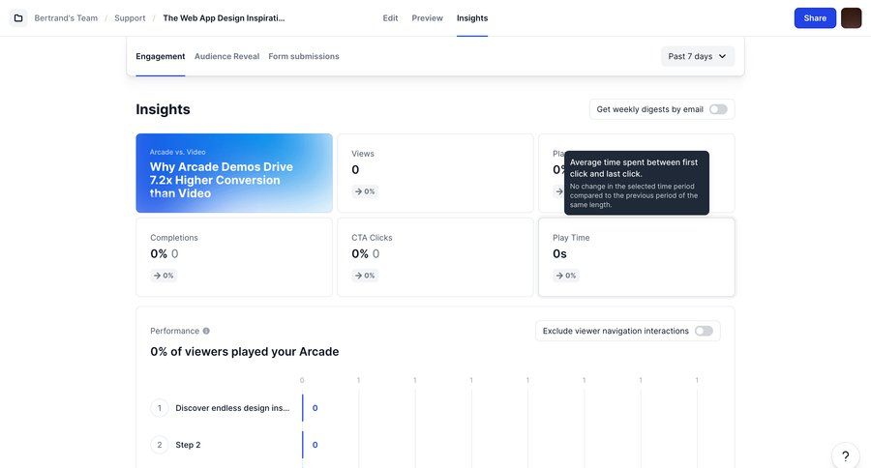Screen dimensions: 871x468
Task: Click the Performance info icon
Action: click(206, 331)
